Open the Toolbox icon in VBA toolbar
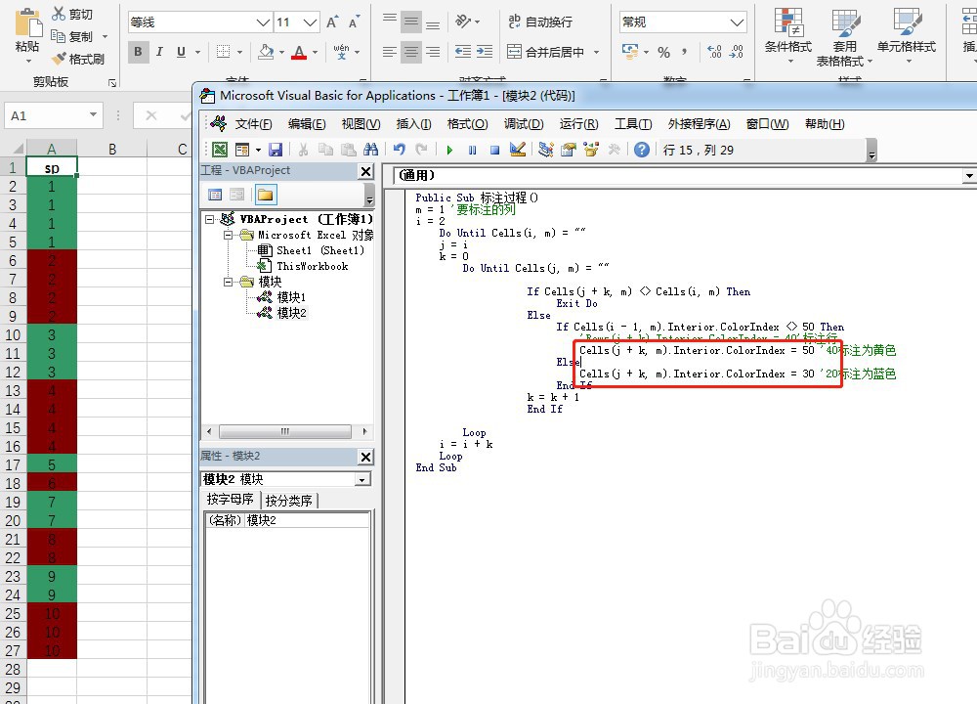Screen dimensions: 977x704 (x=614, y=150)
